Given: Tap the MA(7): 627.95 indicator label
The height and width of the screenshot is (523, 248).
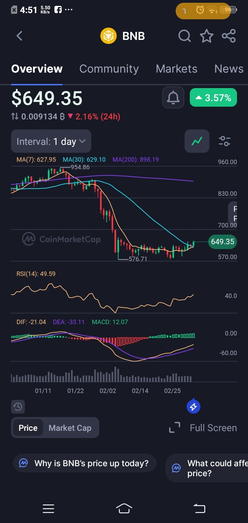Looking at the screenshot, I should point(36,160).
